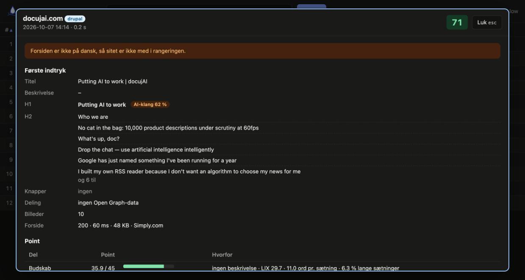This screenshot has width=525, height=280.
Task: Select the H2 entry 'Google has just named something'
Action: [157, 160]
